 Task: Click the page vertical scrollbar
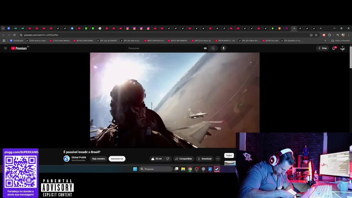(x=351, y=57)
